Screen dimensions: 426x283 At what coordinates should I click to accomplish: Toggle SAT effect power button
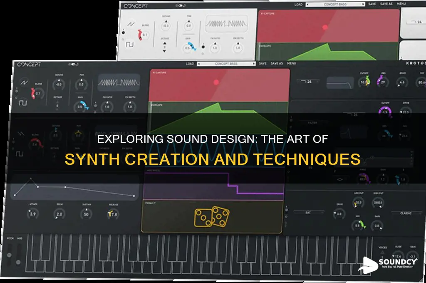[286, 210]
